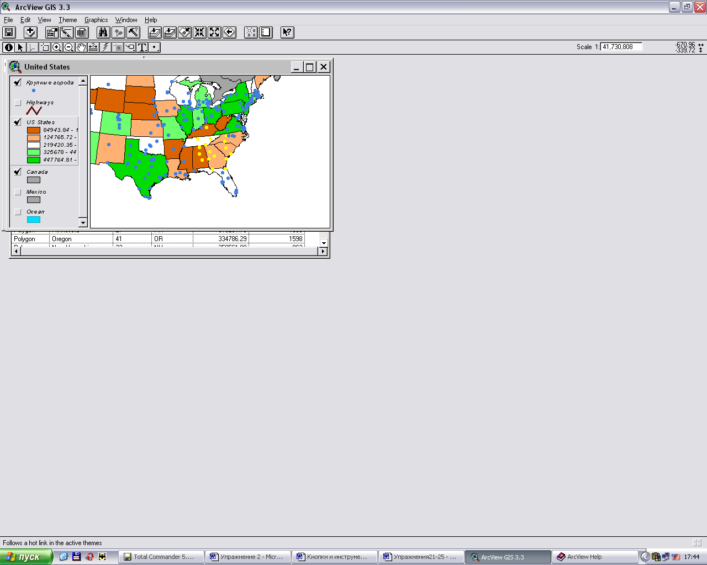
Task: Click Select Features Using Graphic button
Action: tap(251, 33)
